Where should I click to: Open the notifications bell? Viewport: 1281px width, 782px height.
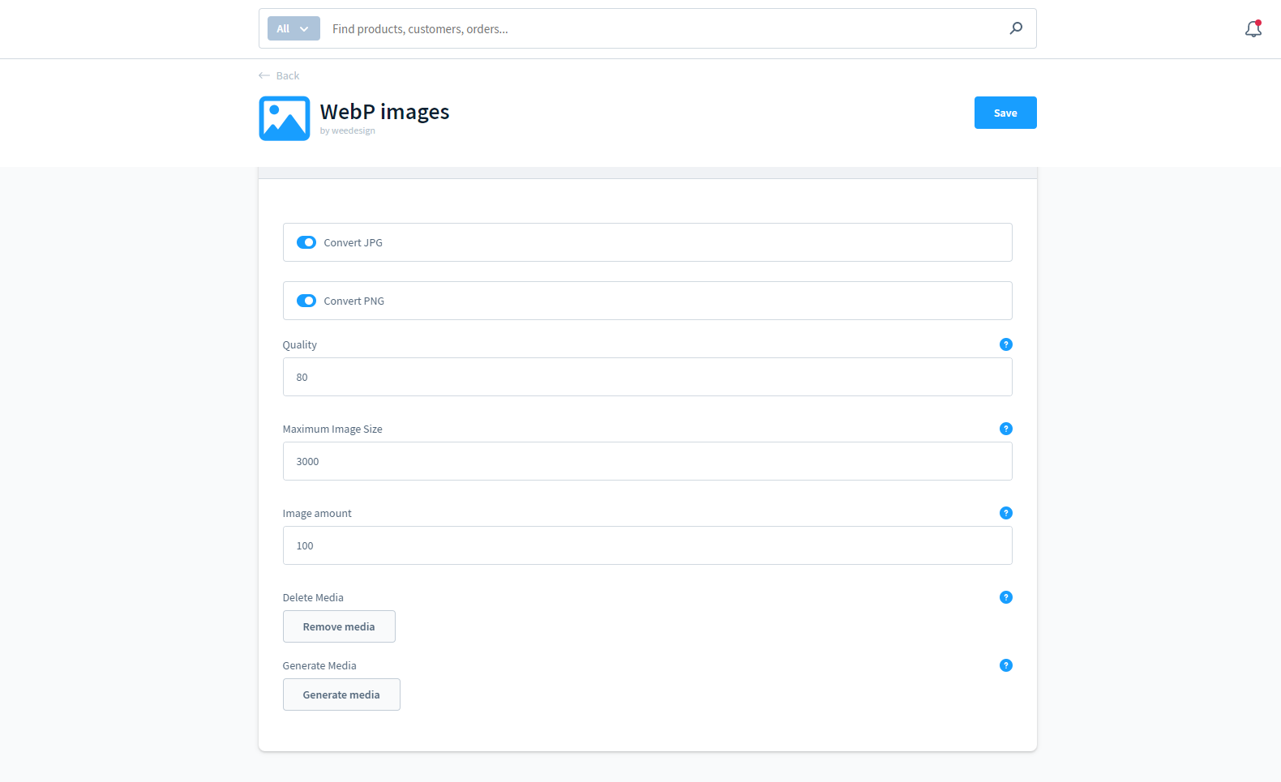pyautogui.click(x=1253, y=29)
